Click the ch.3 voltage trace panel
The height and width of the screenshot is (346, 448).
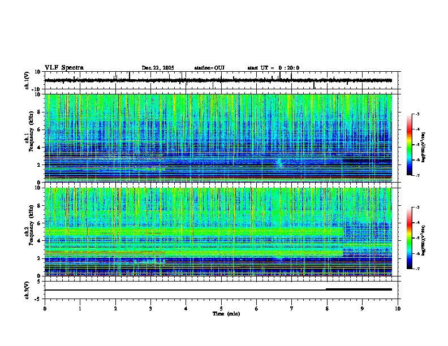pyautogui.click(x=221, y=290)
